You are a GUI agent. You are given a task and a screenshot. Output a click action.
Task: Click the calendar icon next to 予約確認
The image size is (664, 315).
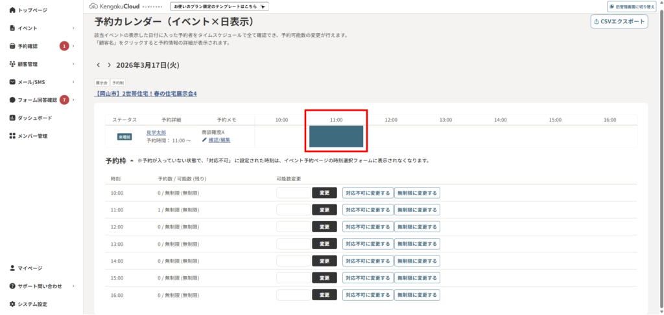pos(12,47)
